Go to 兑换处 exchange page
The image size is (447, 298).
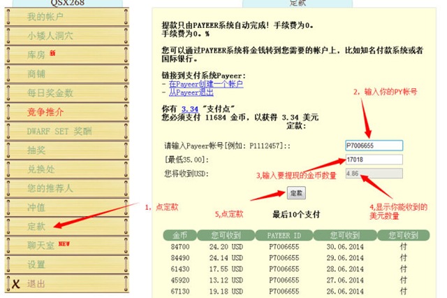41,169
